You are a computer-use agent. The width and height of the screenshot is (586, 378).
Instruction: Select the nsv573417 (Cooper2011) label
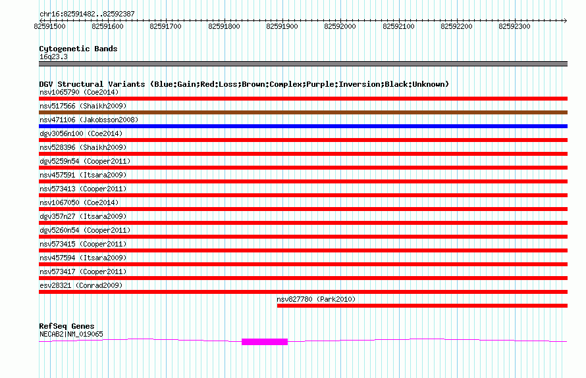click(x=83, y=272)
